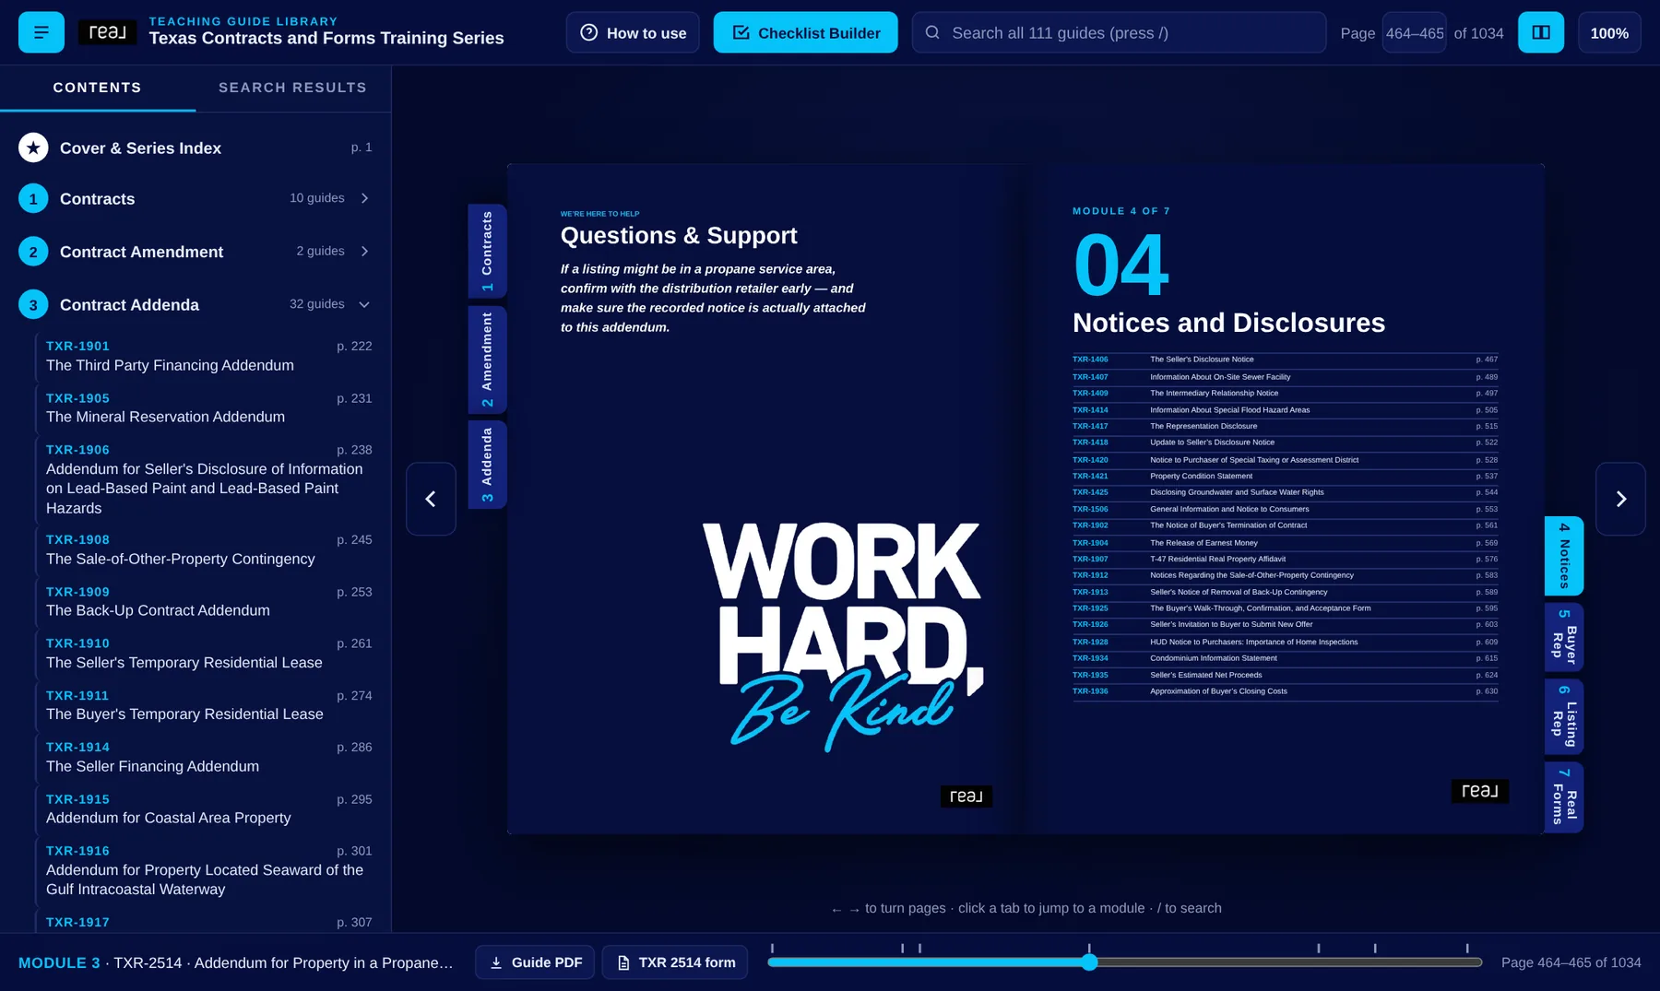Click the page progress slider handle
1660x991 pixels.
click(1089, 962)
